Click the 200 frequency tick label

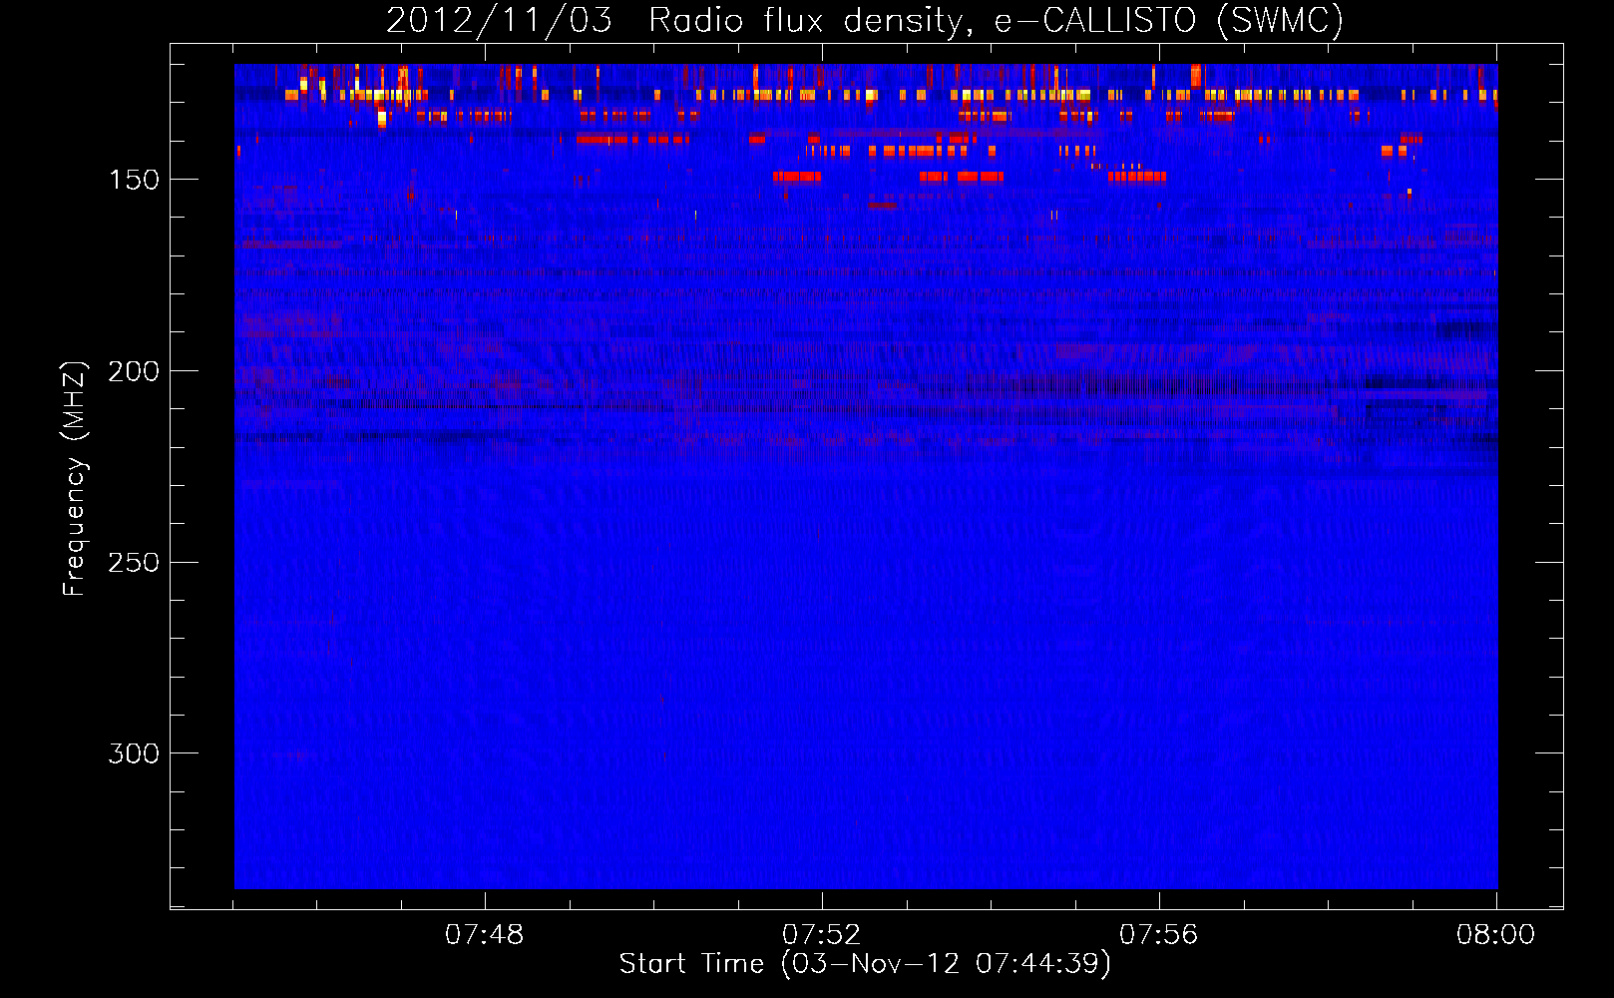[x=134, y=371]
